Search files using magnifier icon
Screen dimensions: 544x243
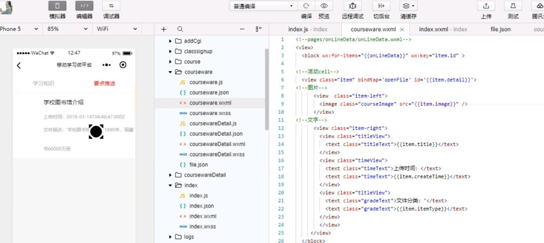pos(180,30)
